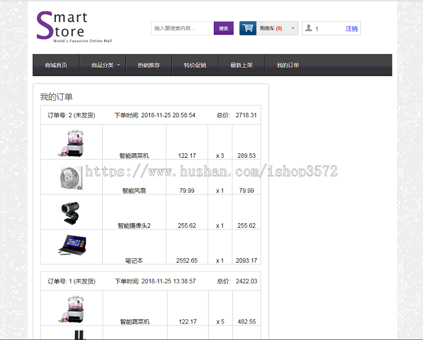Go to 商城首页 home menu
Viewport: 423px width, 340px height.
click(x=56, y=65)
